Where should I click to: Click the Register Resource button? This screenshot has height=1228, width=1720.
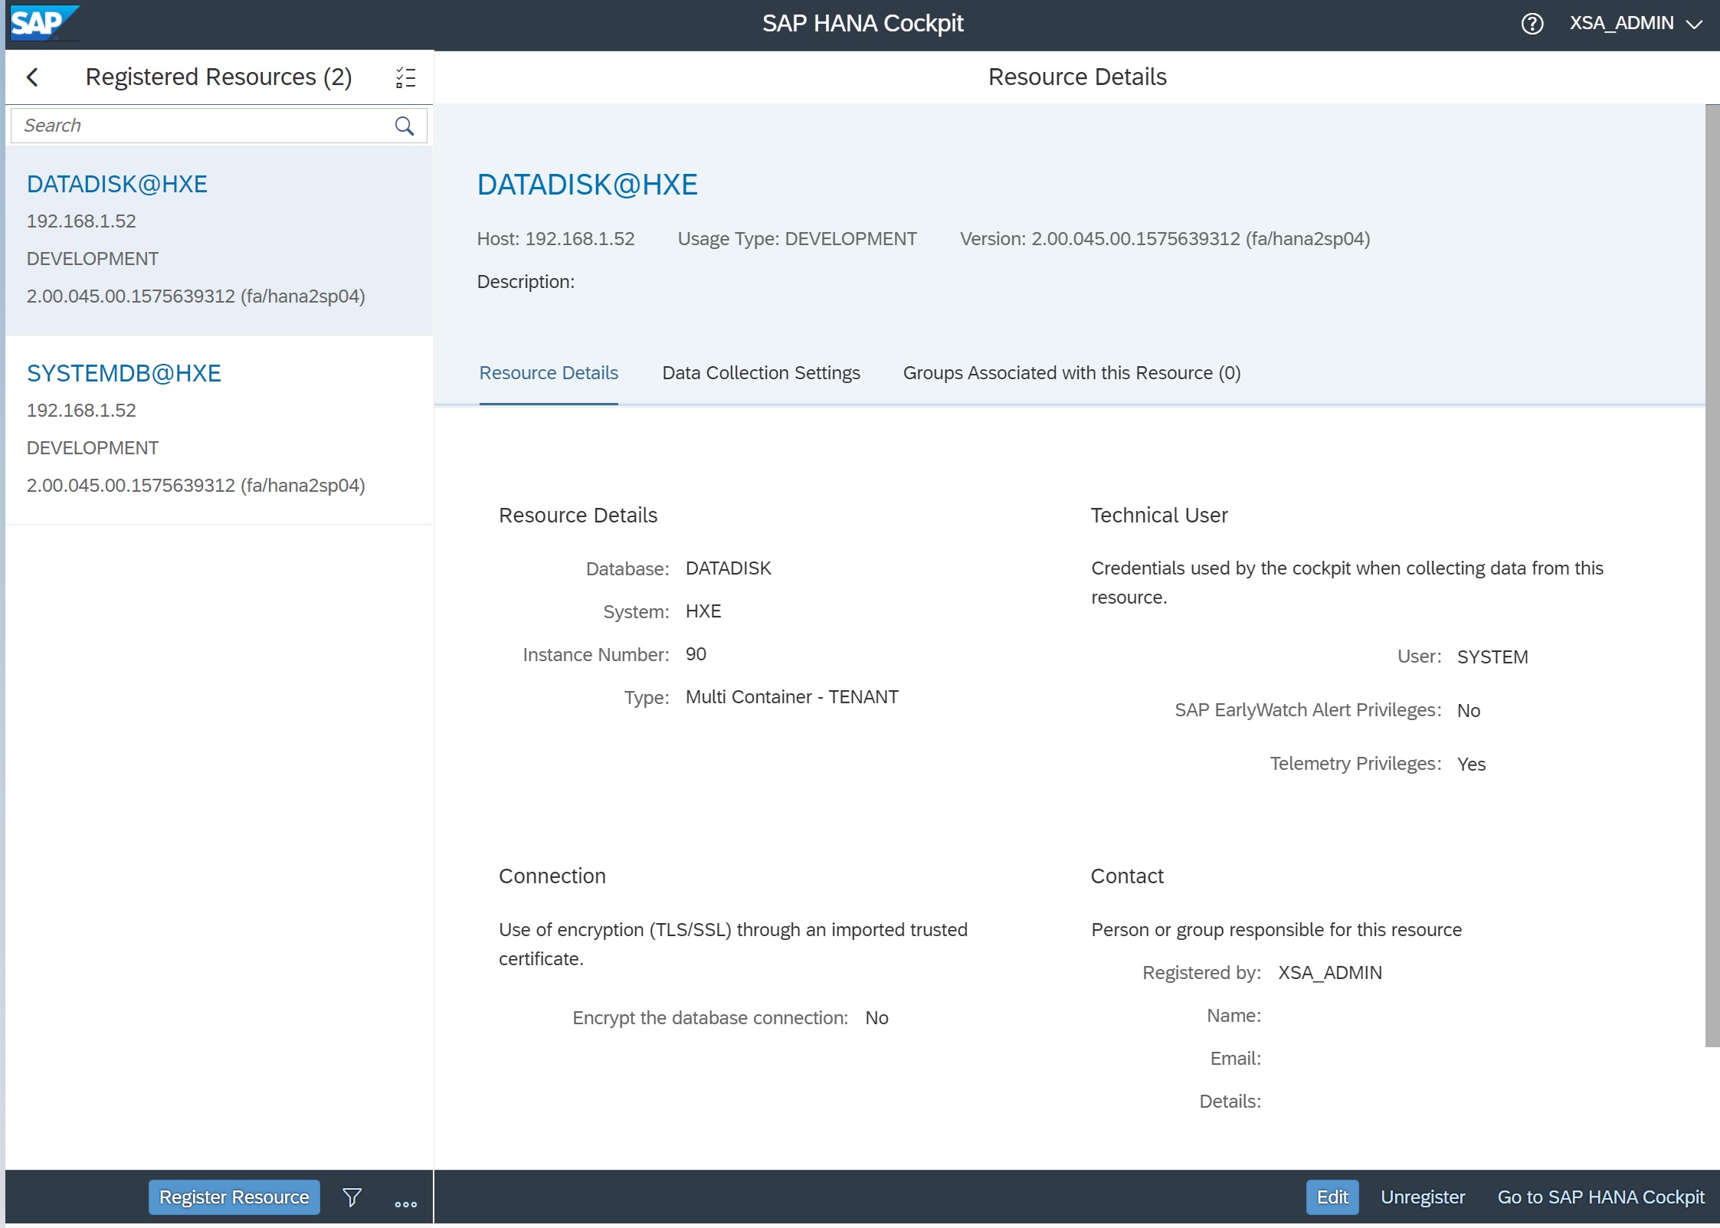pos(234,1197)
